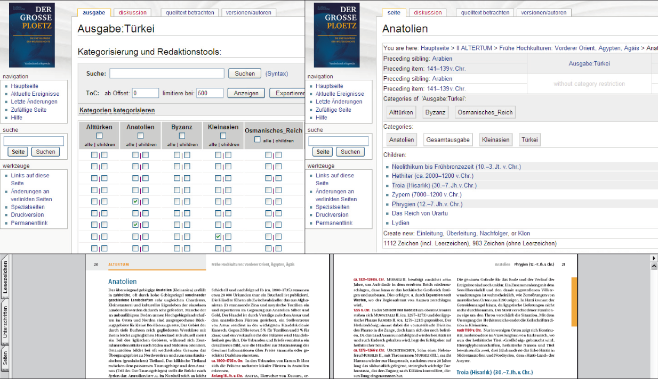Open Hilfe link in Anatolien window

[x=322, y=118]
